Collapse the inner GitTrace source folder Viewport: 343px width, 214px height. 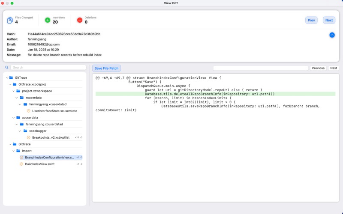pos(10,144)
